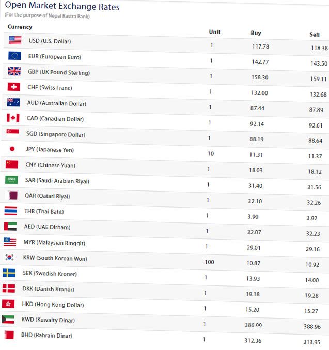Viewport: 329px width, 350px height.
Task: Click the Swiss flag icon
Action: [13, 87]
